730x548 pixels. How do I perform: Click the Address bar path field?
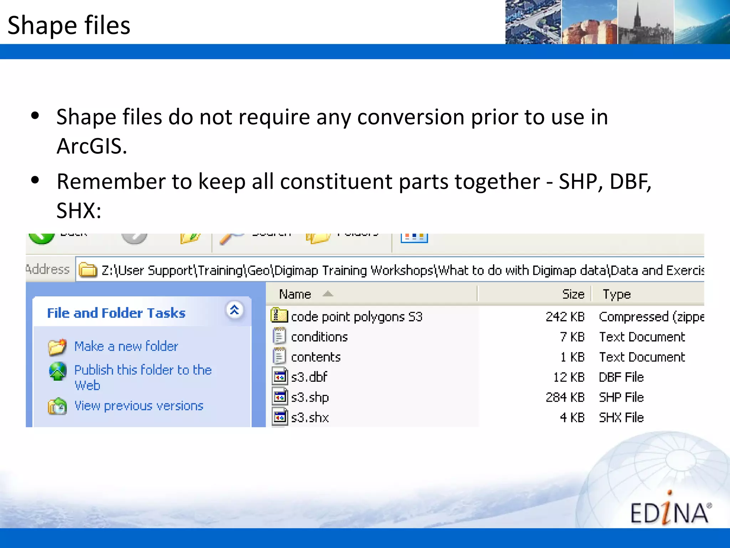[390, 270]
